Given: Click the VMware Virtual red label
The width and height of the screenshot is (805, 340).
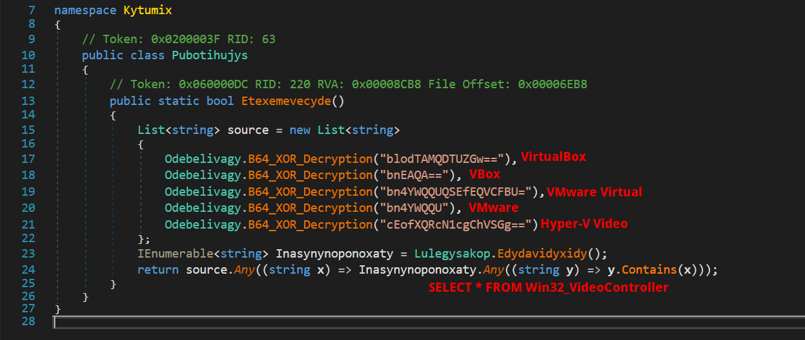Looking at the screenshot, I should pos(595,192).
